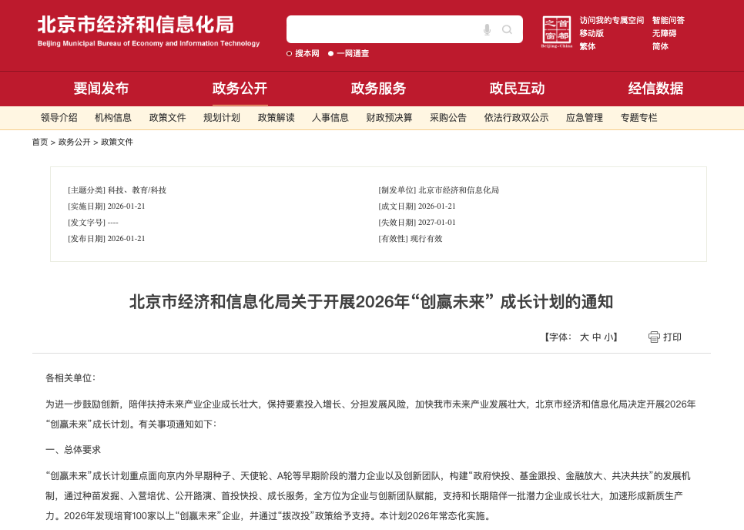The height and width of the screenshot is (530, 744).
Task: Open 访问我的专属空间 link
Action: 612,20
